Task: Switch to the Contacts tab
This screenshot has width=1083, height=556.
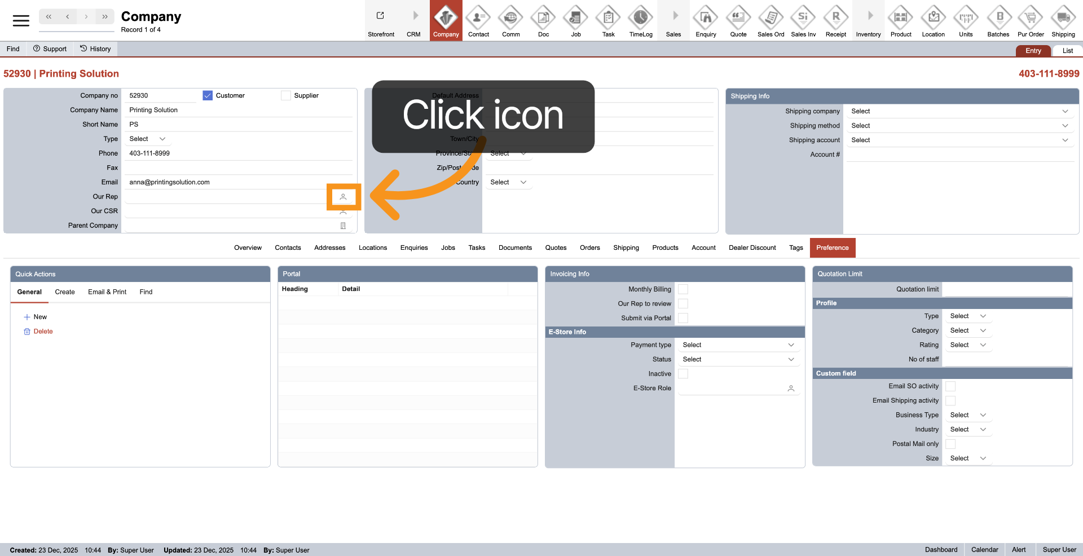Action: (x=288, y=248)
